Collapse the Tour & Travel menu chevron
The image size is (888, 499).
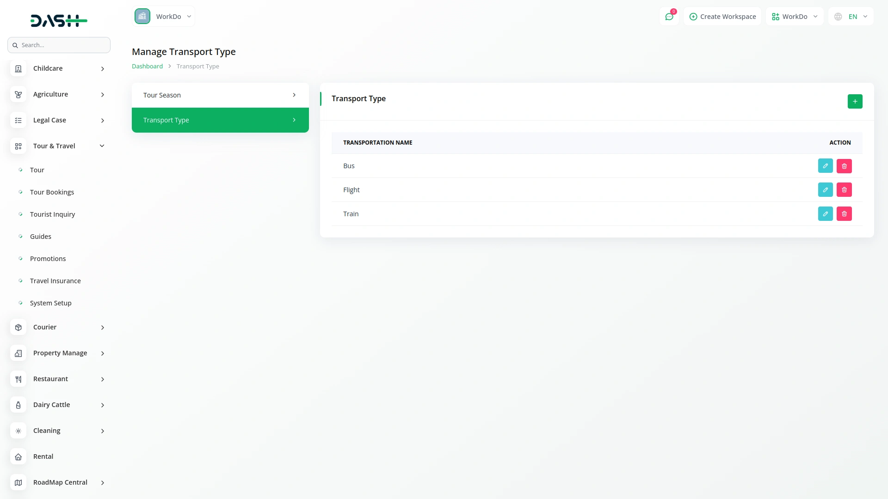[102, 146]
